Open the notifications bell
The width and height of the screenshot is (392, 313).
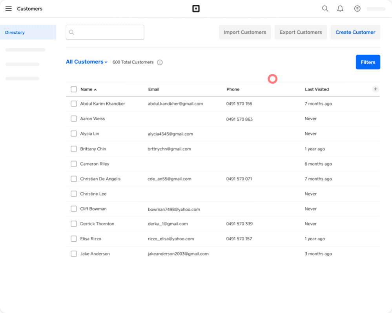[340, 9]
